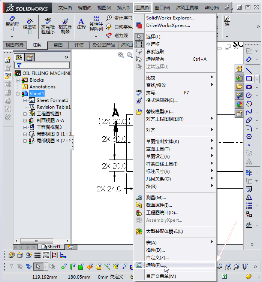Expand the Sheet Format1 node
The width and height of the screenshot is (262, 282).
click(25, 100)
